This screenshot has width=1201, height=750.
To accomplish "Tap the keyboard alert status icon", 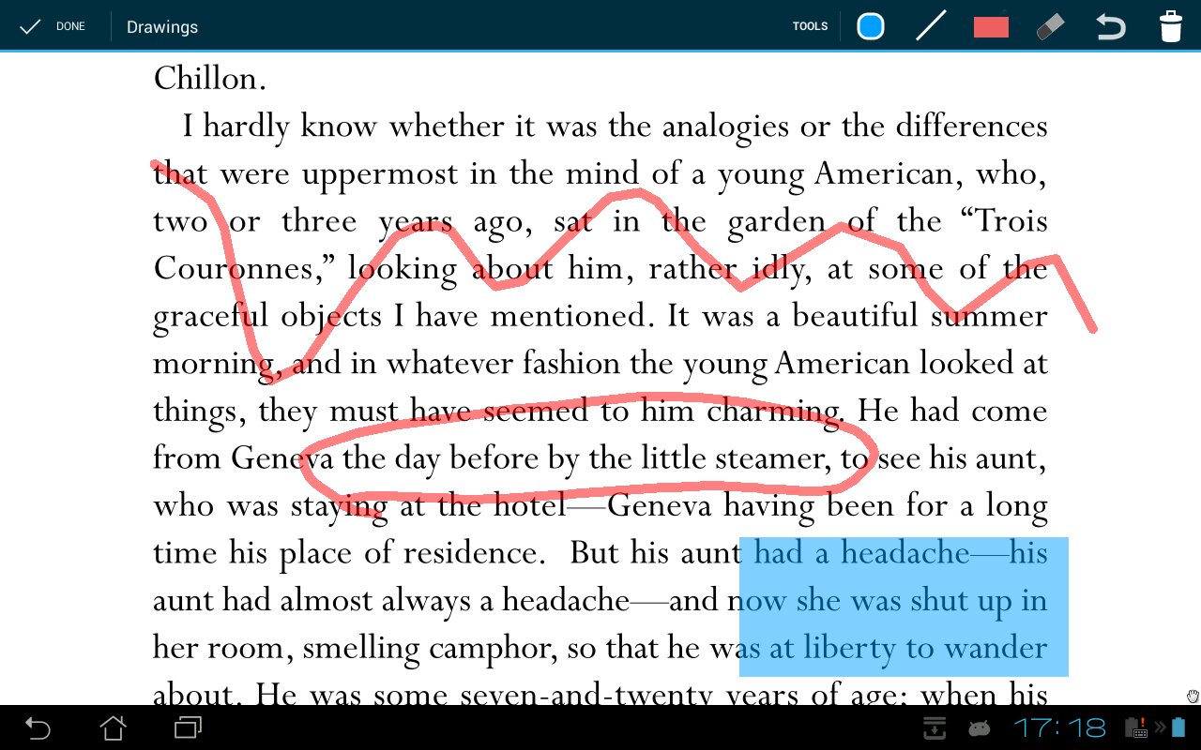I will 1137,727.
